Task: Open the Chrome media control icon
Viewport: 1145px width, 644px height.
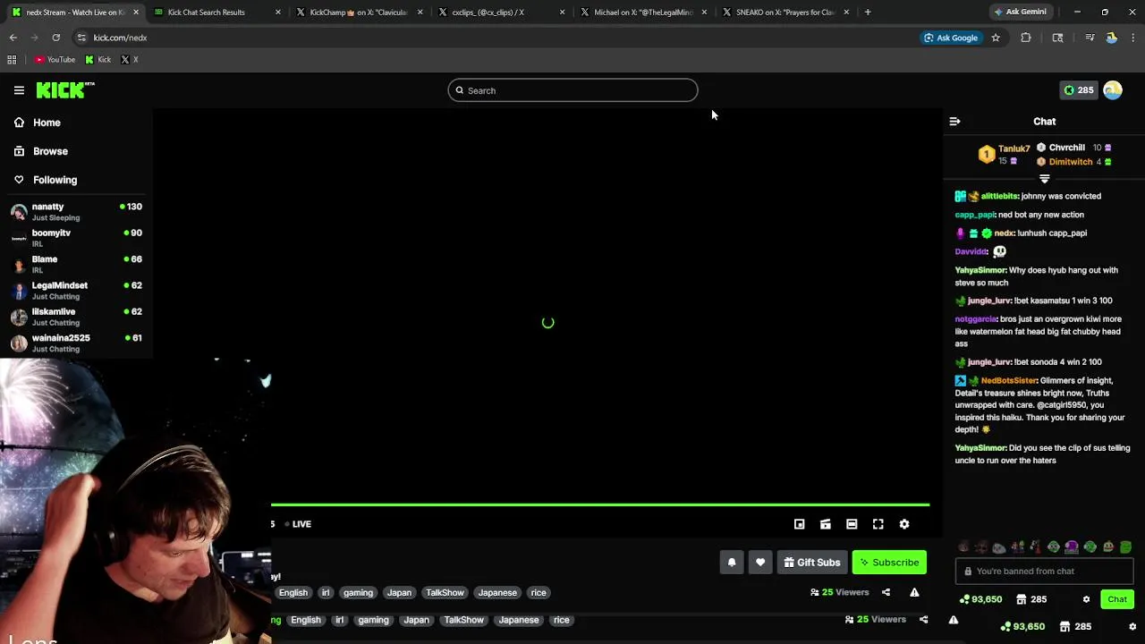Action: [1090, 38]
